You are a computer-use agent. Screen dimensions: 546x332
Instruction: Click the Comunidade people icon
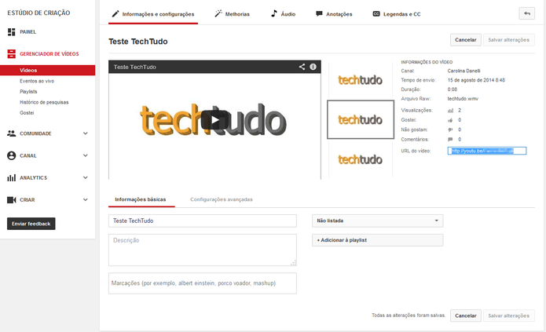(12, 133)
